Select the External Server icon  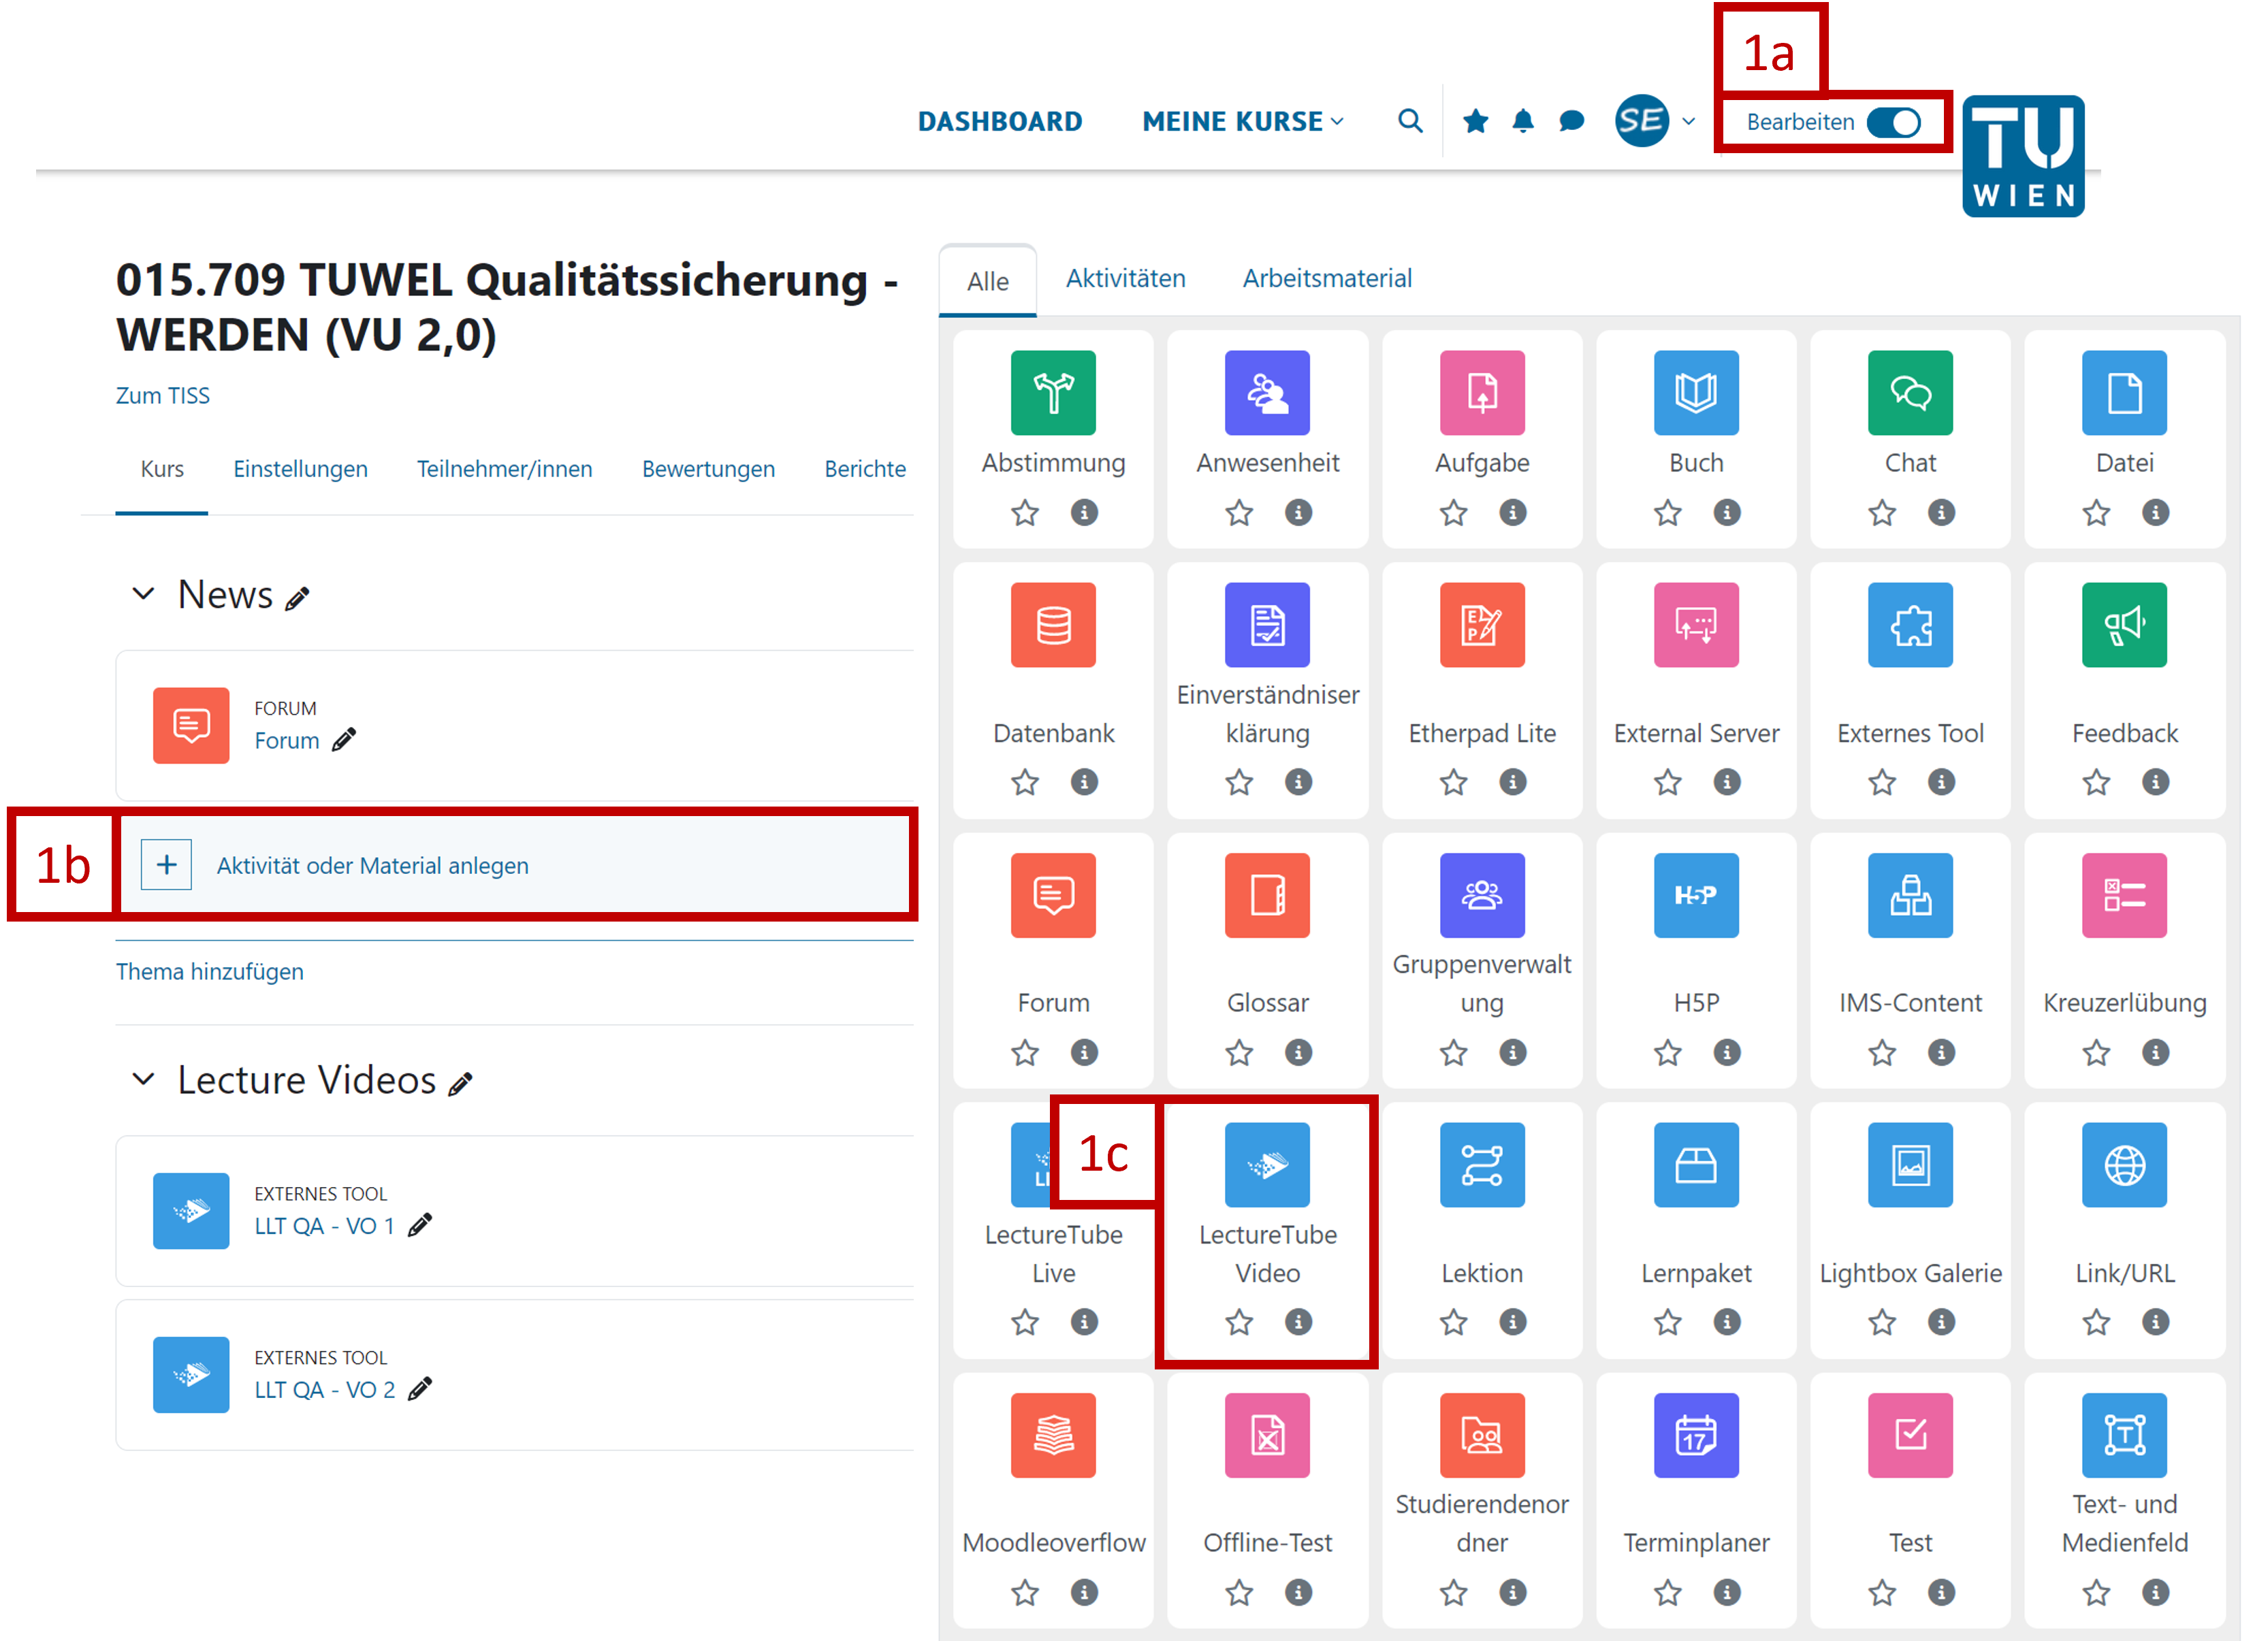(x=1696, y=625)
